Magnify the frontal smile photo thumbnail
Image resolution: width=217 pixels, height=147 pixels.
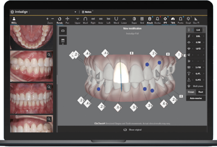click(x=49, y=87)
